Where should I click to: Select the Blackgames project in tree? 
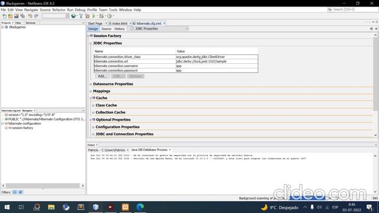pyautogui.click(x=17, y=27)
